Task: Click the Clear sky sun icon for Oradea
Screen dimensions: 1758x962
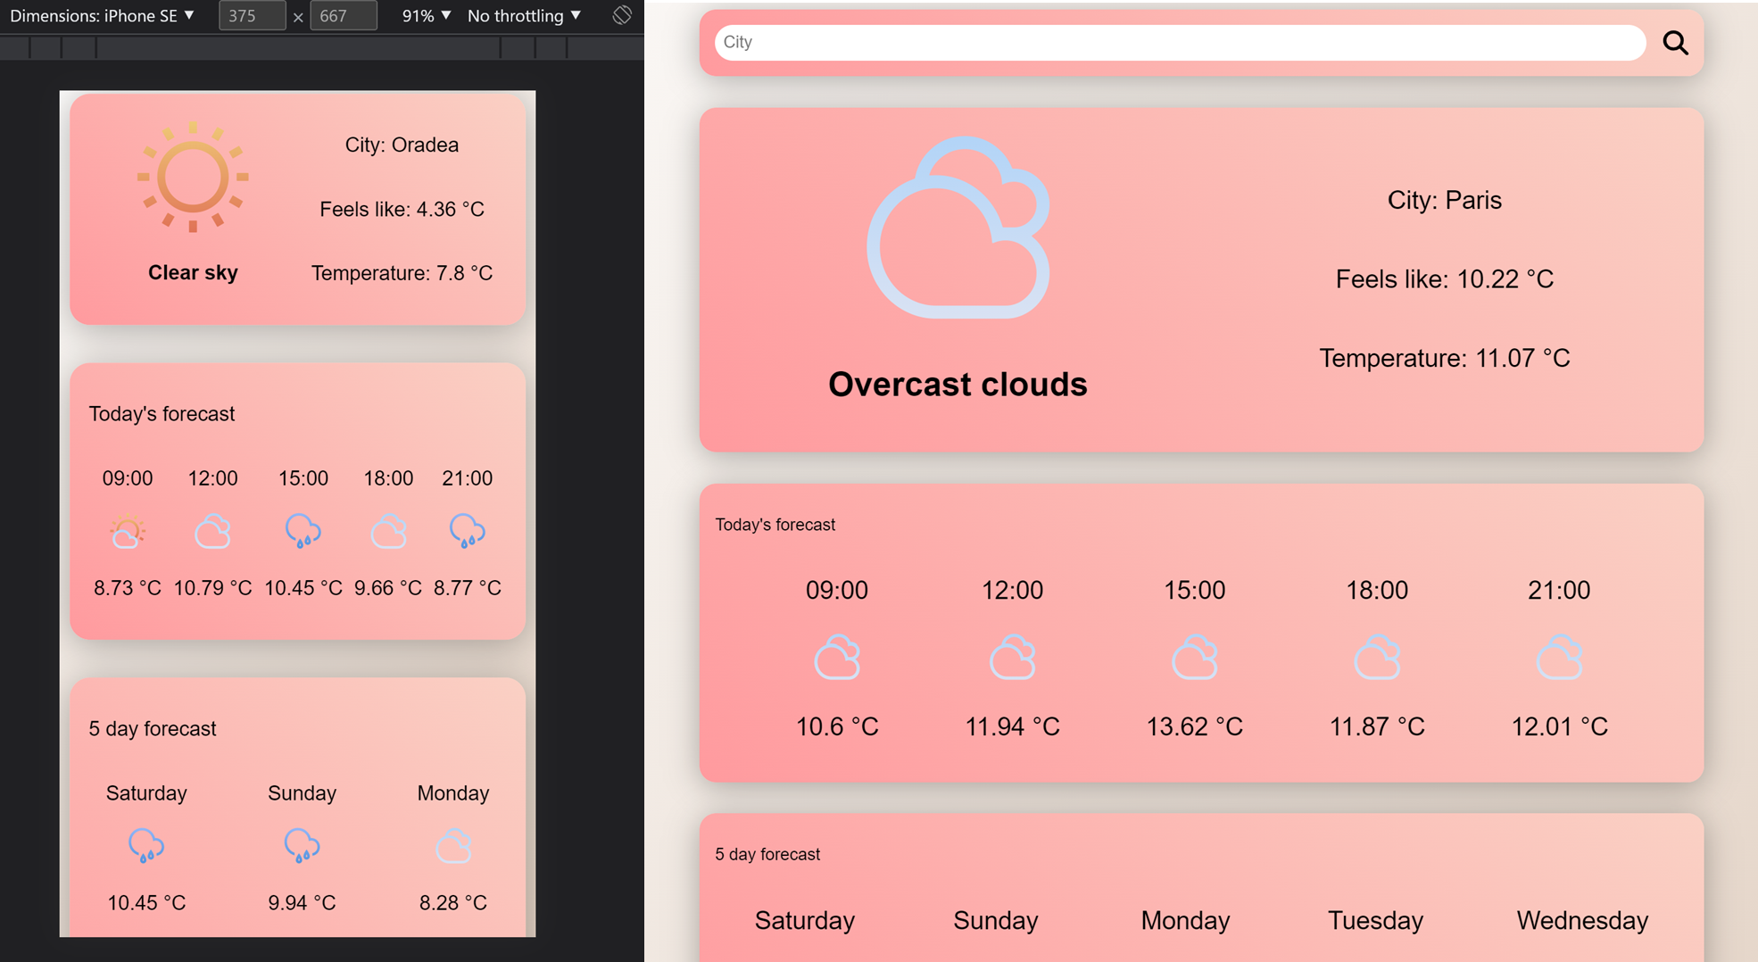Action: (x=191, y=178)
